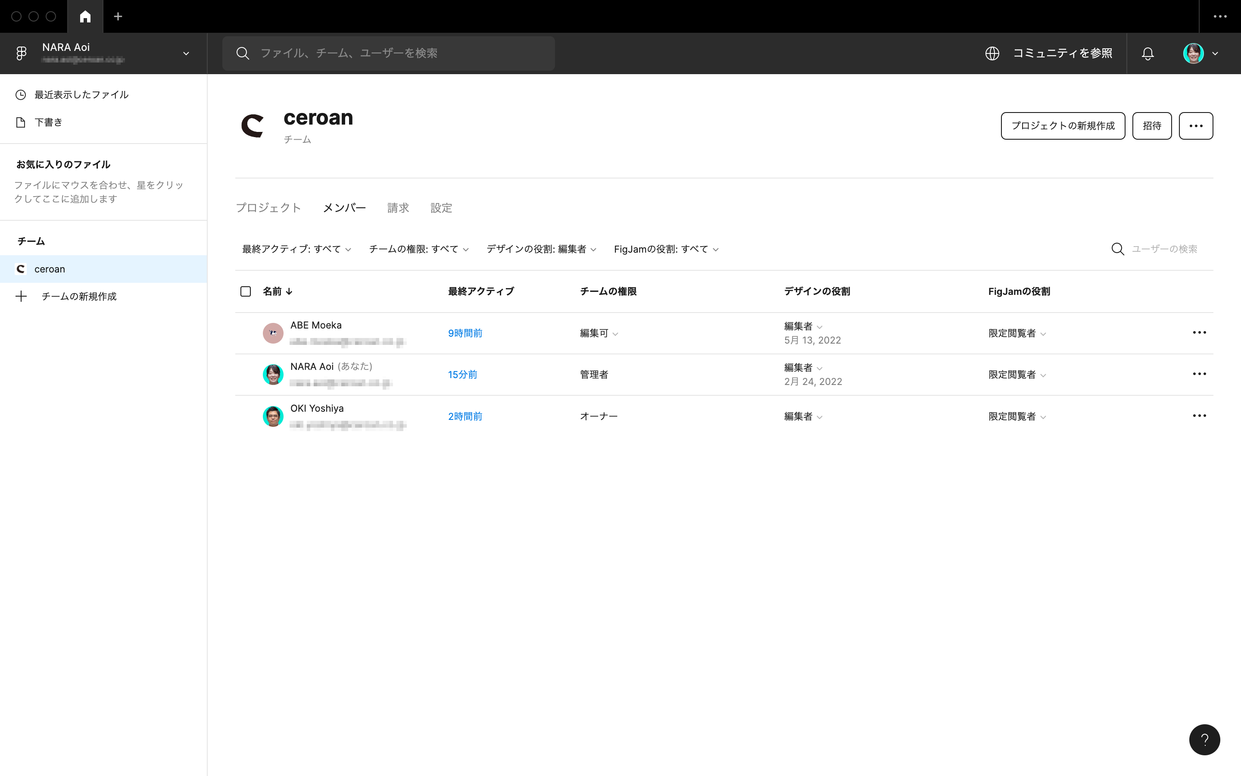Focus the file, team, user search field

[x=388, y=53]
